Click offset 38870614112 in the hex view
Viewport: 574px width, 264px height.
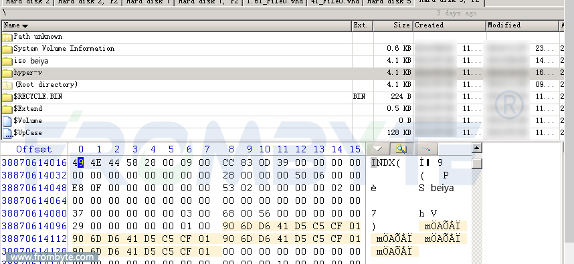pos(34,239)
